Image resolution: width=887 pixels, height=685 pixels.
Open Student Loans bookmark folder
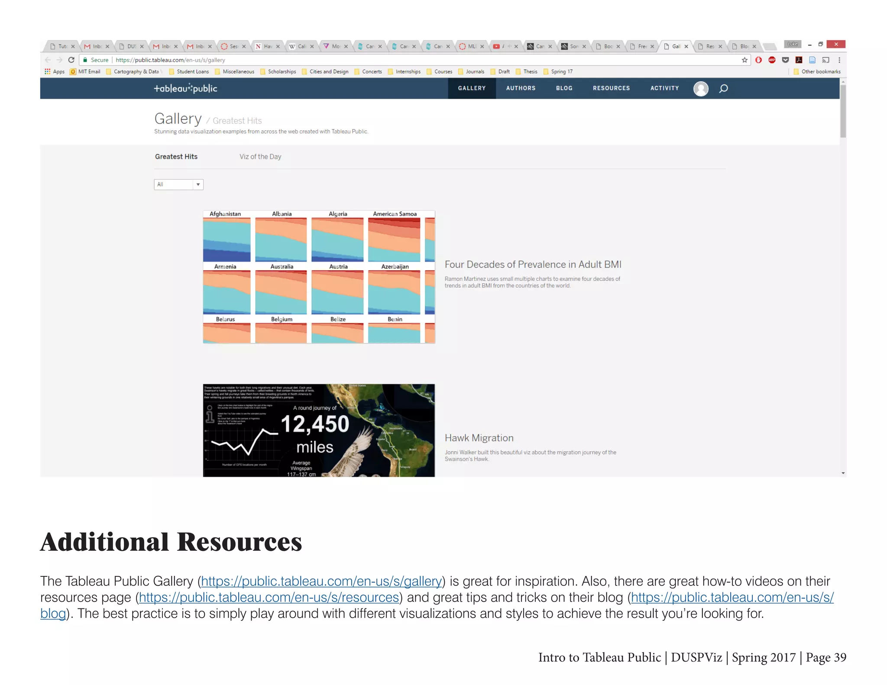click(189, 71)
